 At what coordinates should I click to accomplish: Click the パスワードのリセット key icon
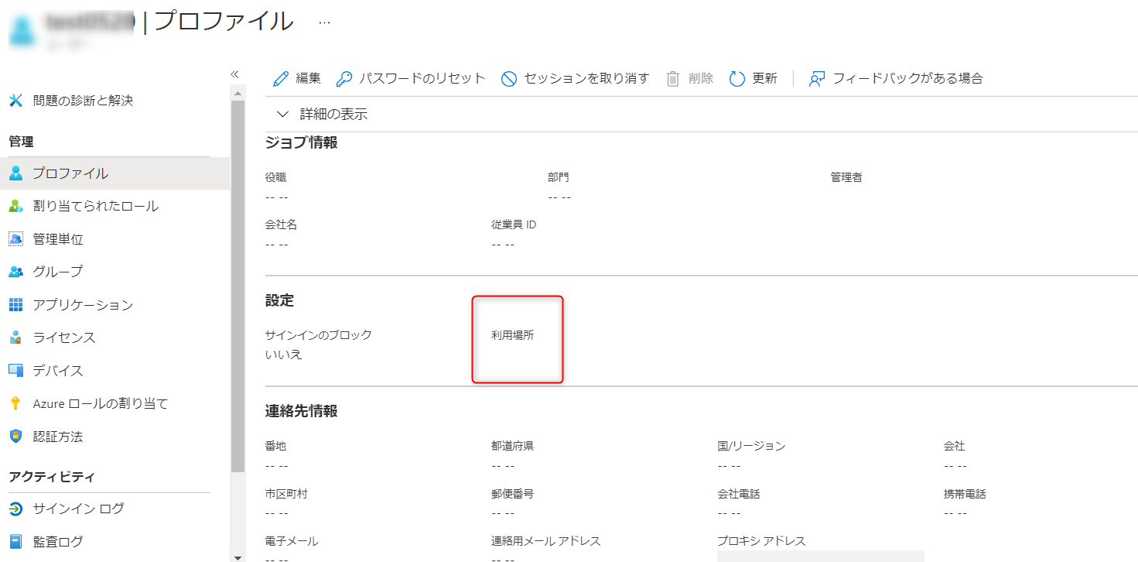click(344, 79)
